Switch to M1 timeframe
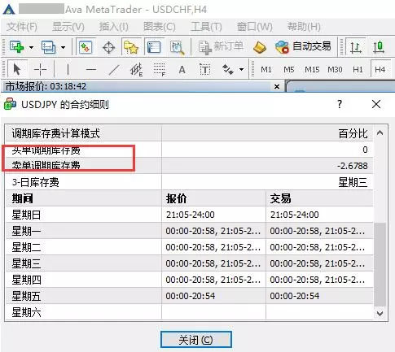Viewport: 395px width, 352px height. tap(266, 70)
